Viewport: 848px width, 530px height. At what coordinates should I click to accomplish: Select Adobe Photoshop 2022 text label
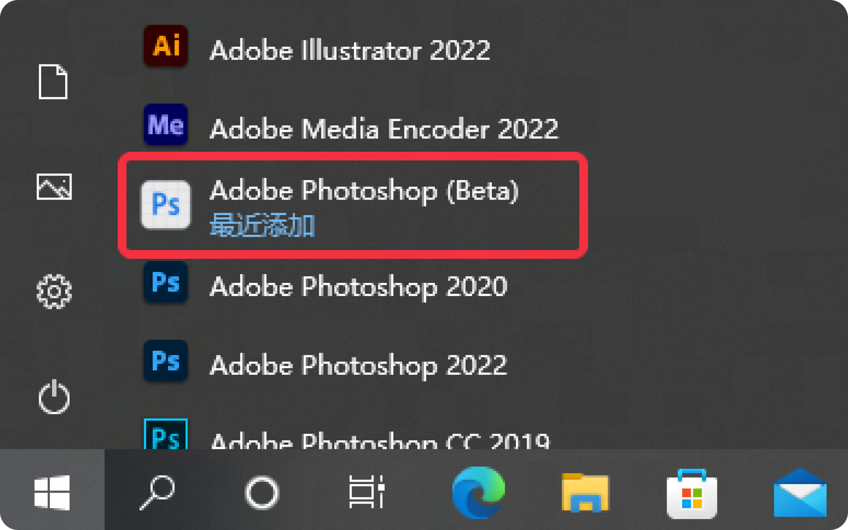(358, 365)
